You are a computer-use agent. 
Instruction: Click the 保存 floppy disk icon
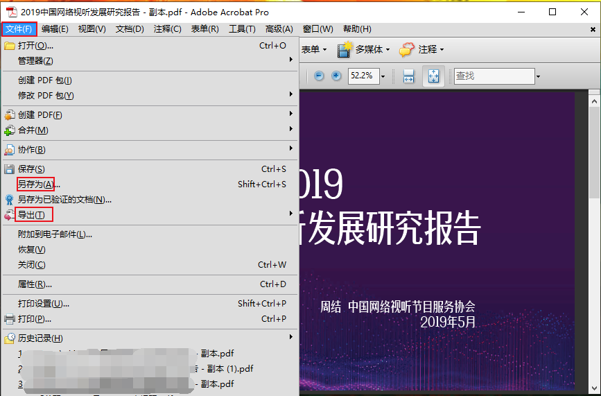pos(9,169)
